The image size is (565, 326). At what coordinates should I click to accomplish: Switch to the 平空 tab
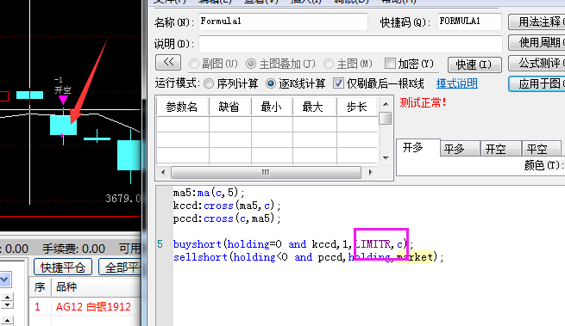click(541, 149)
